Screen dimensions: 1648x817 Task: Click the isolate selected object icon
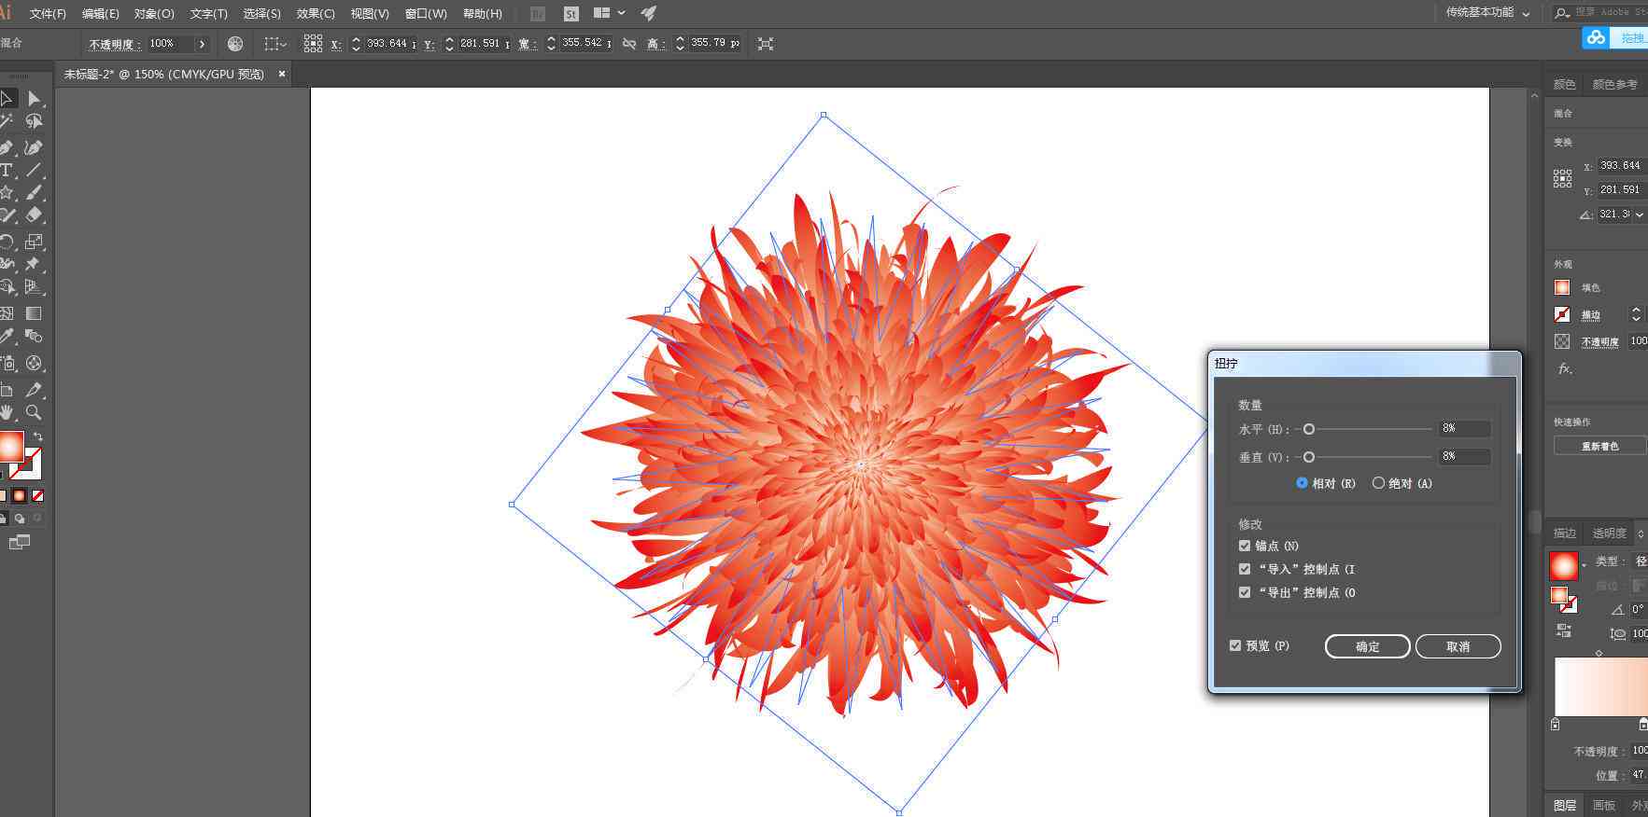(766, 44)
